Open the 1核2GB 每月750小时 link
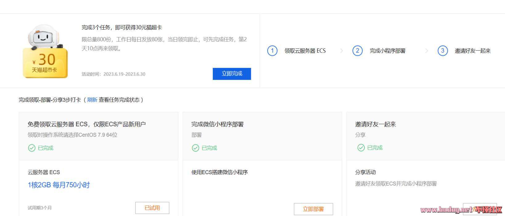 pos(59,185)
